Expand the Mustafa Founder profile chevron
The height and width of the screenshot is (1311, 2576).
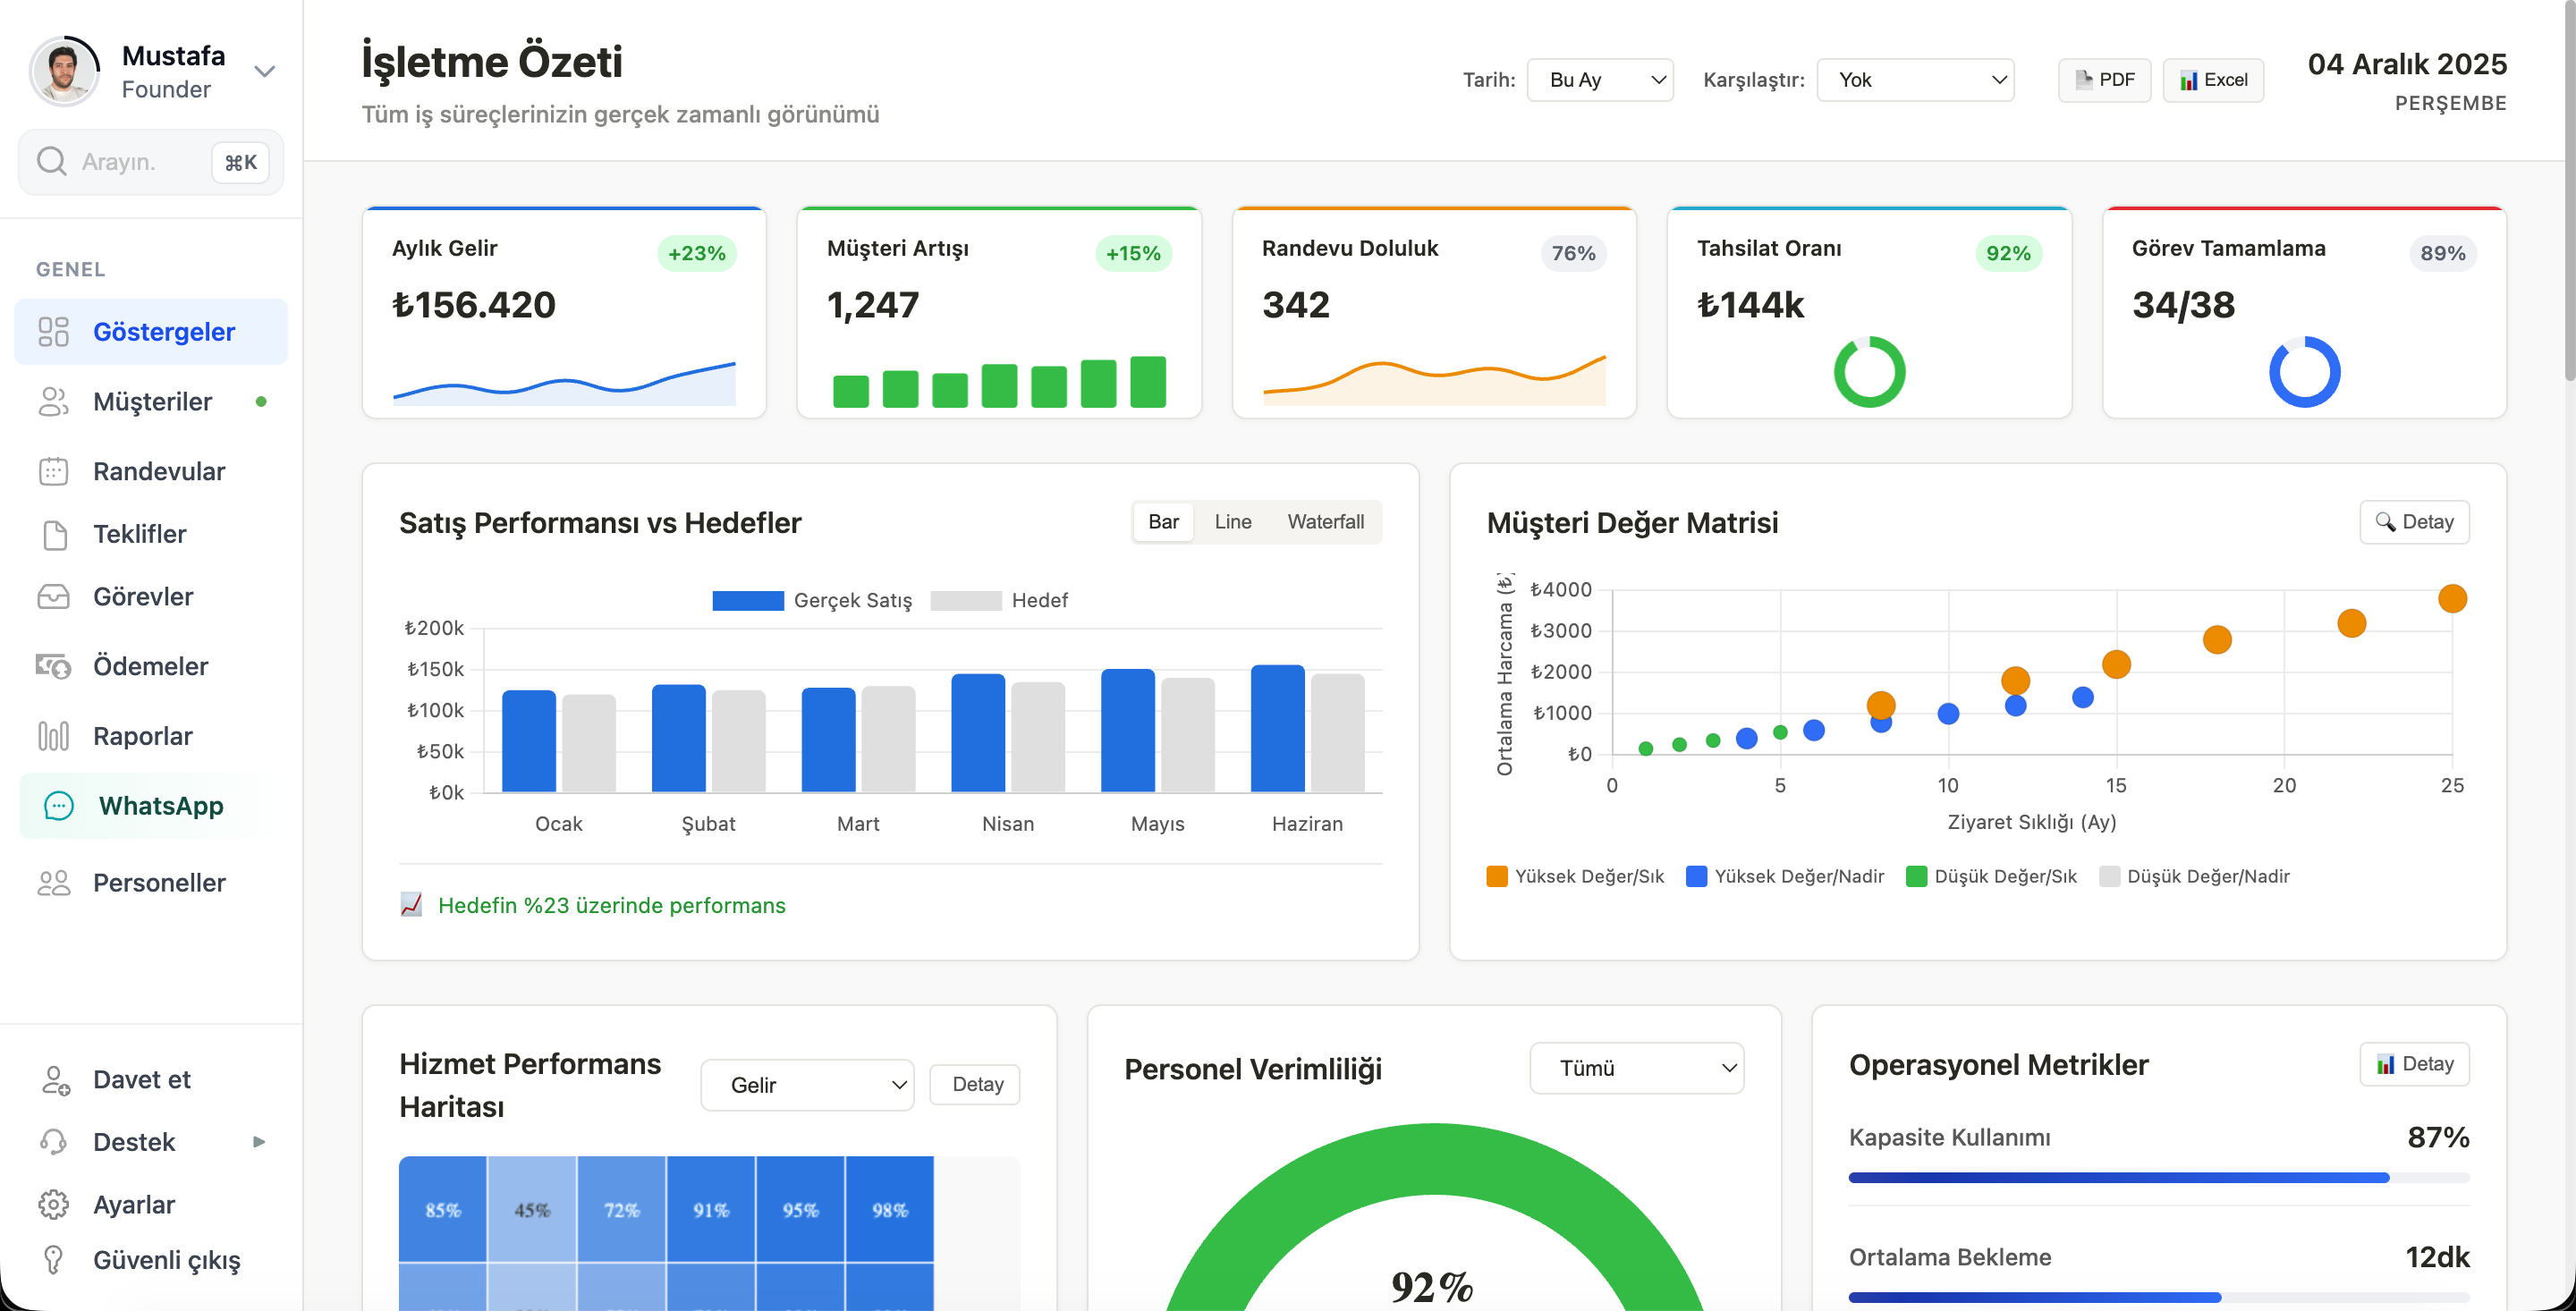265,71
